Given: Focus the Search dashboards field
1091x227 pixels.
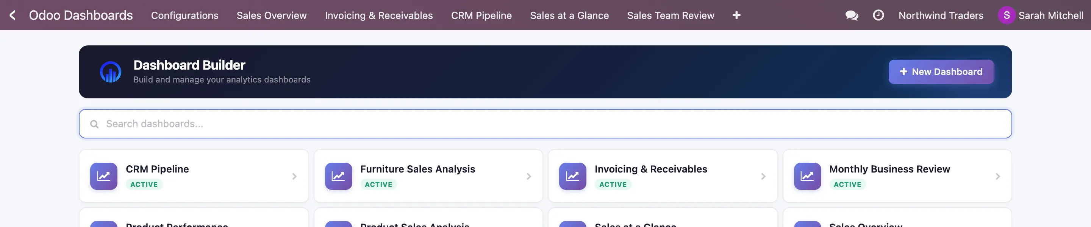Looking at the screenshot, I should pos(545,124).
